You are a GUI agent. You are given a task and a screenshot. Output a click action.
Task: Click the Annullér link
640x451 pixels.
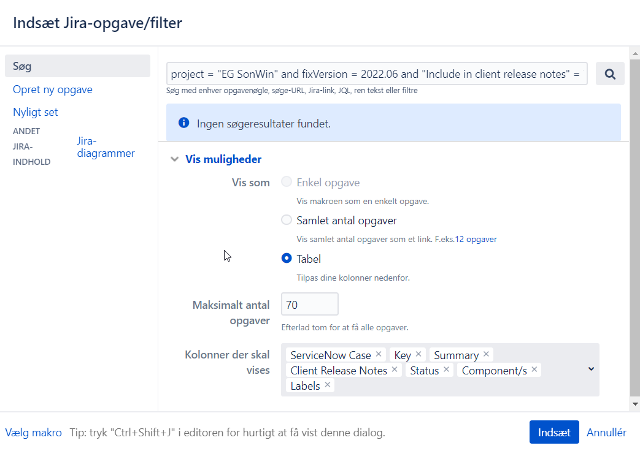pyautogui.click(x=606, y=432)
